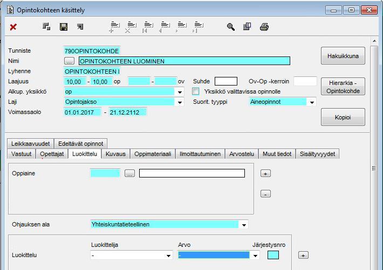
Task: Click the Ov-Op -kerroin field
Action: pos(305,81)
